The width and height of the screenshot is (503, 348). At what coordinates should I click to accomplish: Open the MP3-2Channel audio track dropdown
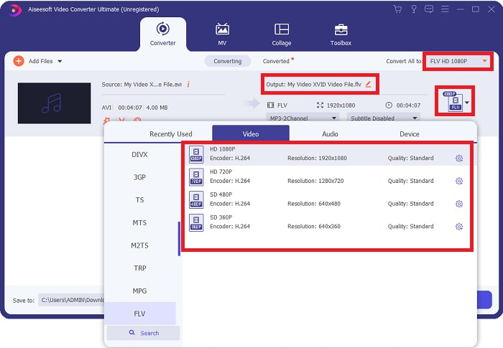pos(303,118)
